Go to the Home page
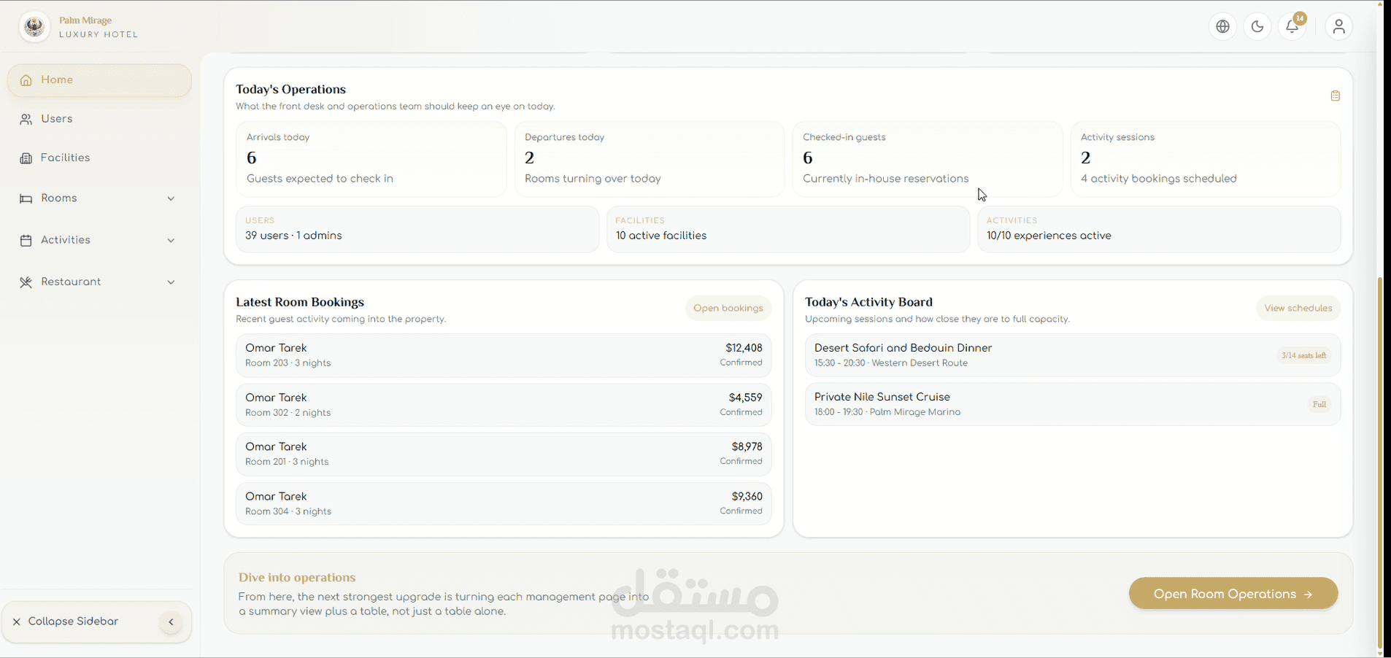1391x658 pixels. tap(99, 80)
